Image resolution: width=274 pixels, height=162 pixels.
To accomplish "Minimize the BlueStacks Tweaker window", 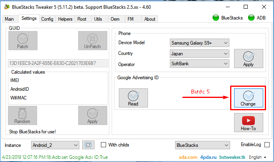I will click(x=228, y=7).
